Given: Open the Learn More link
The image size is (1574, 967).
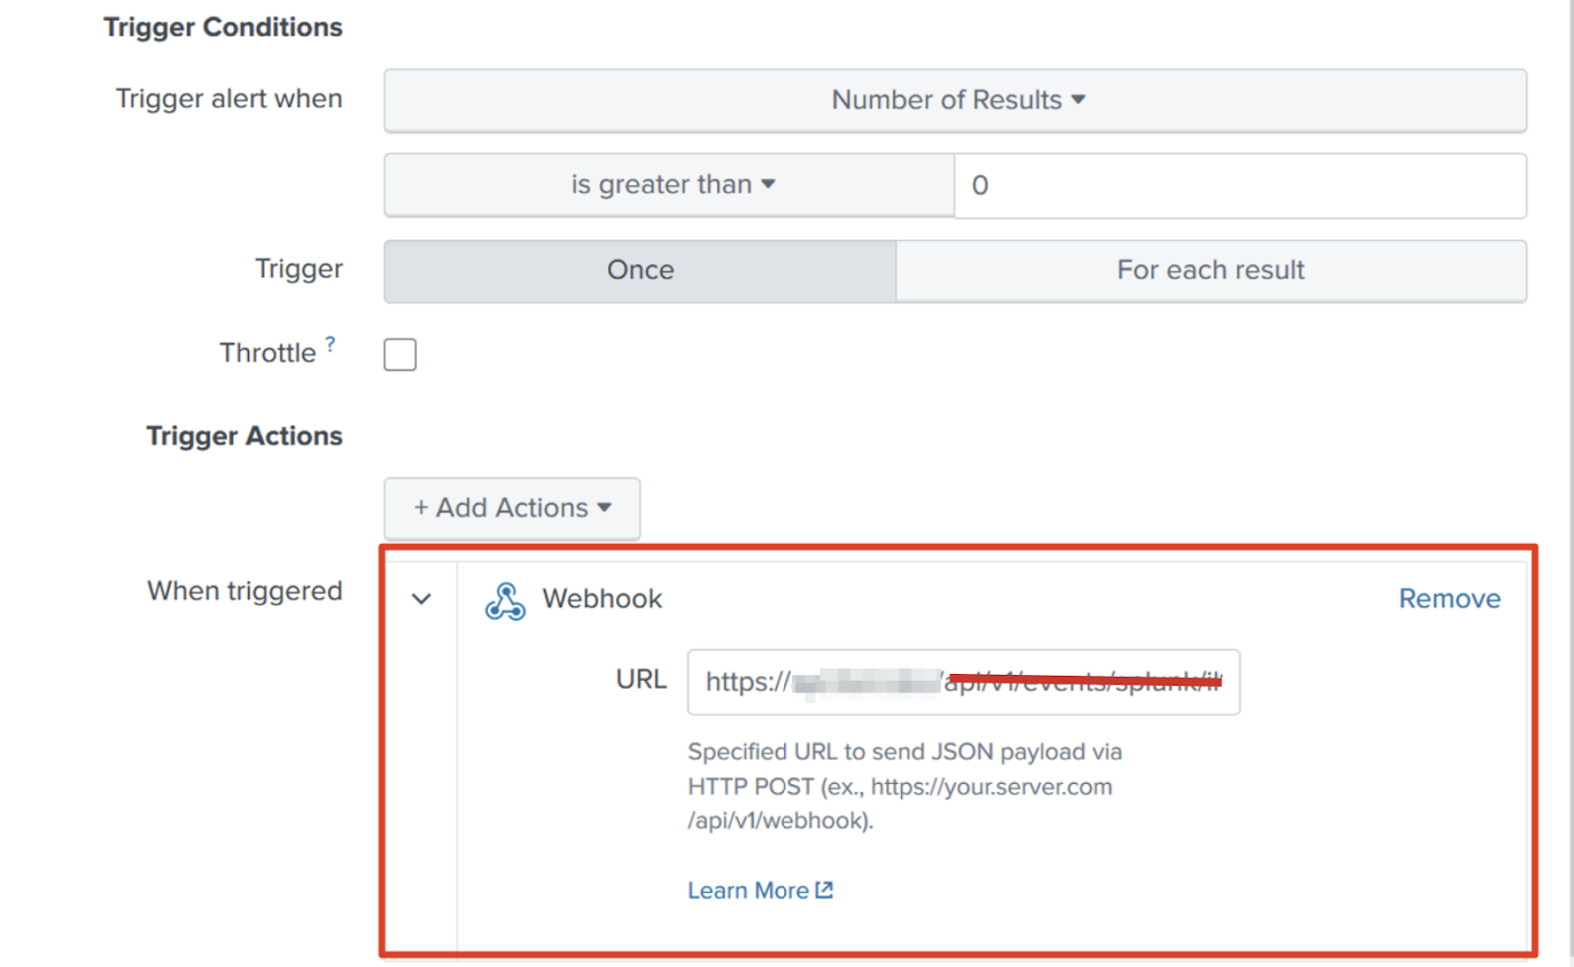Looking at the screenshot, I should point(748,890).
